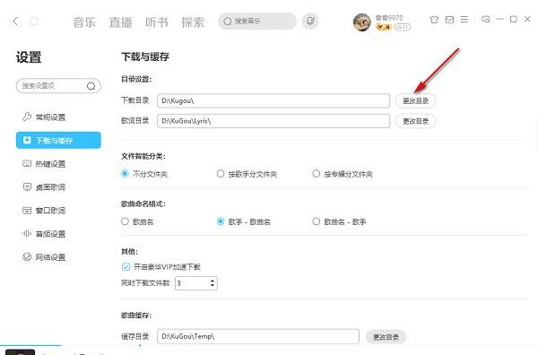Click the desktop lyrics icon for 桌面歌词
538x355 pixels.
pos(27,187)
